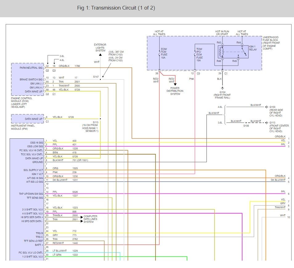Click the arrowhead pointing to Exterior Lights System

click(100, 55)
